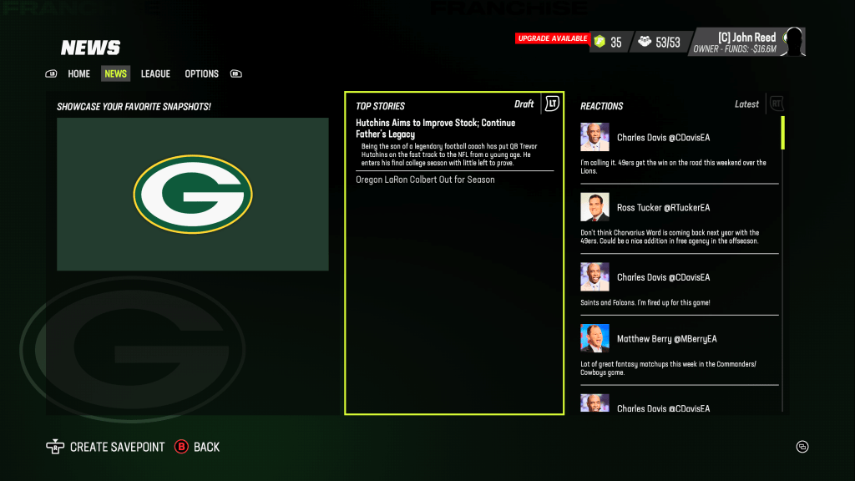The width and height of the screenshot is (855, 481).
Task: Click the green upgrade points icon
Action: click(599, 42)
